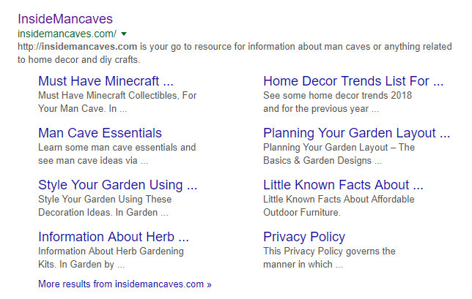Open Home Decor Trends List For link
The height and width of the screenshot is (299, 472).
tap(353, 81)
